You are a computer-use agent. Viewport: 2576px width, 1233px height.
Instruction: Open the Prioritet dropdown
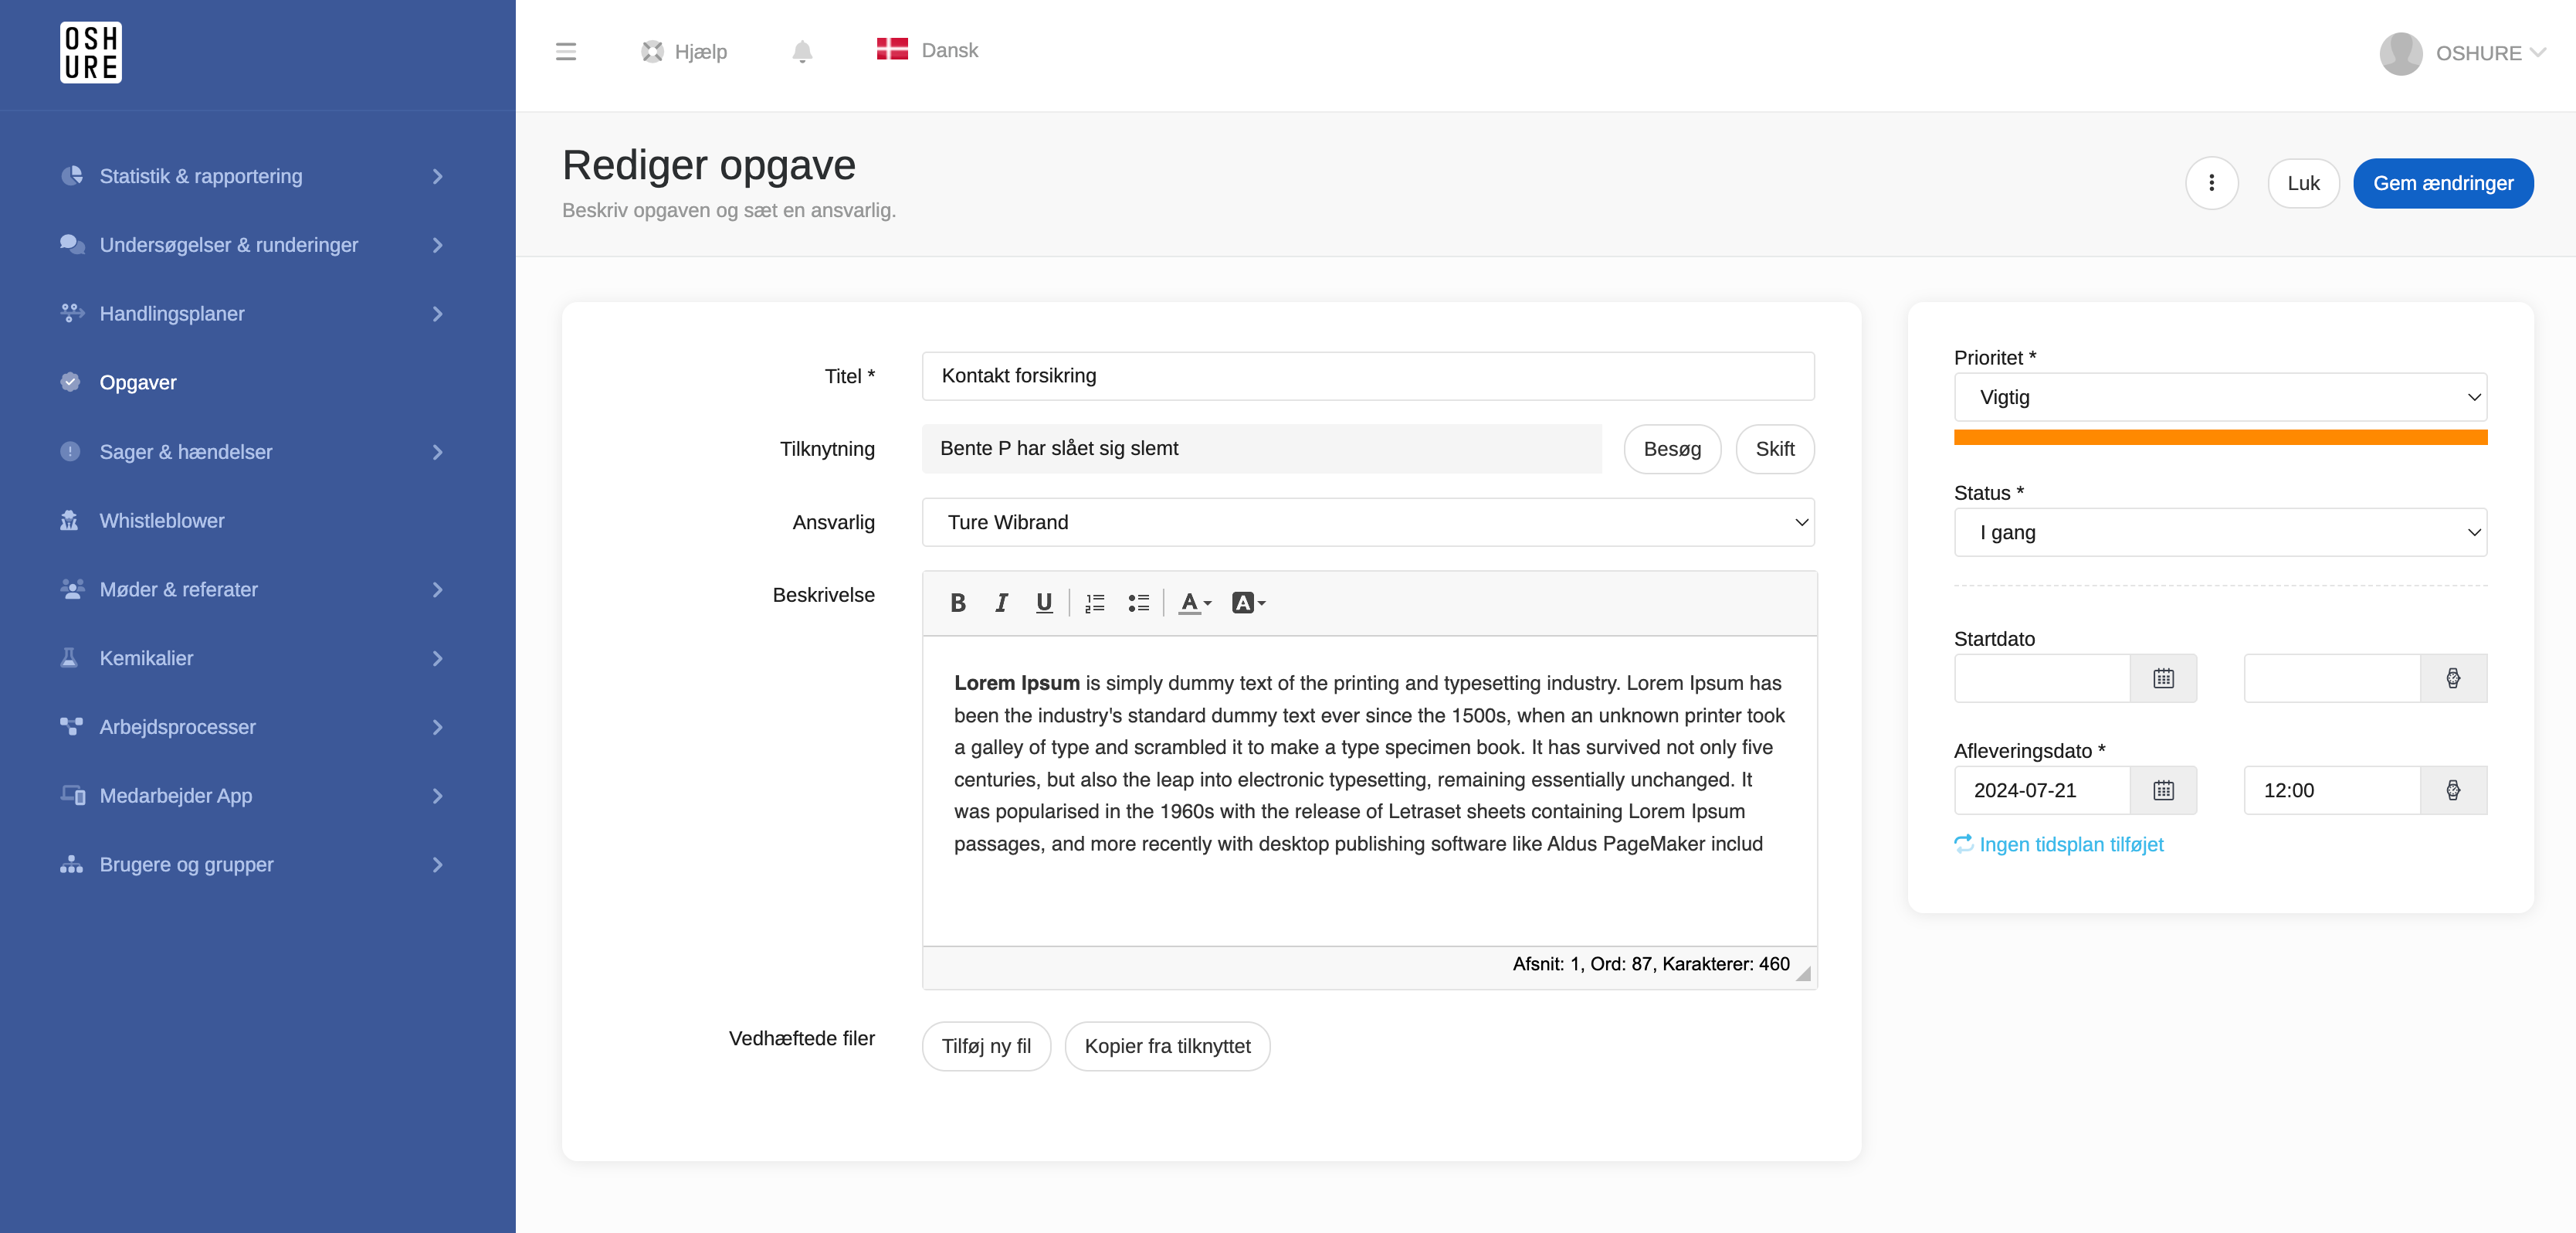(x=2220, y=397)
